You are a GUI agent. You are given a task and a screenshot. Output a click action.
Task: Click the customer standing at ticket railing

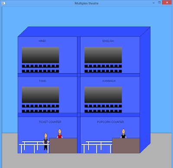tap(46, 142)
